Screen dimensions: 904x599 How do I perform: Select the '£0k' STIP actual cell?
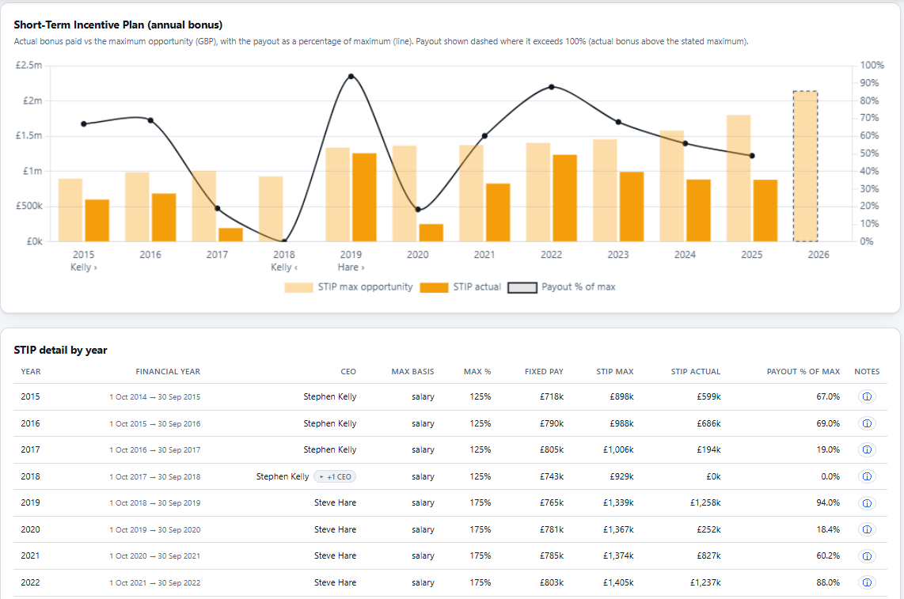(714, 476)
